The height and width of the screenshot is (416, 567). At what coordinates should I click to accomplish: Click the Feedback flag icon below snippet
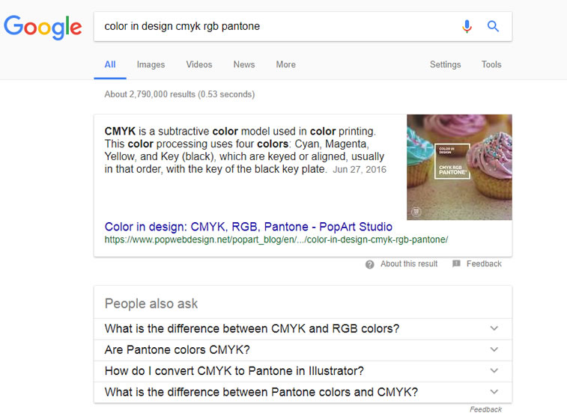pos(456,263)
